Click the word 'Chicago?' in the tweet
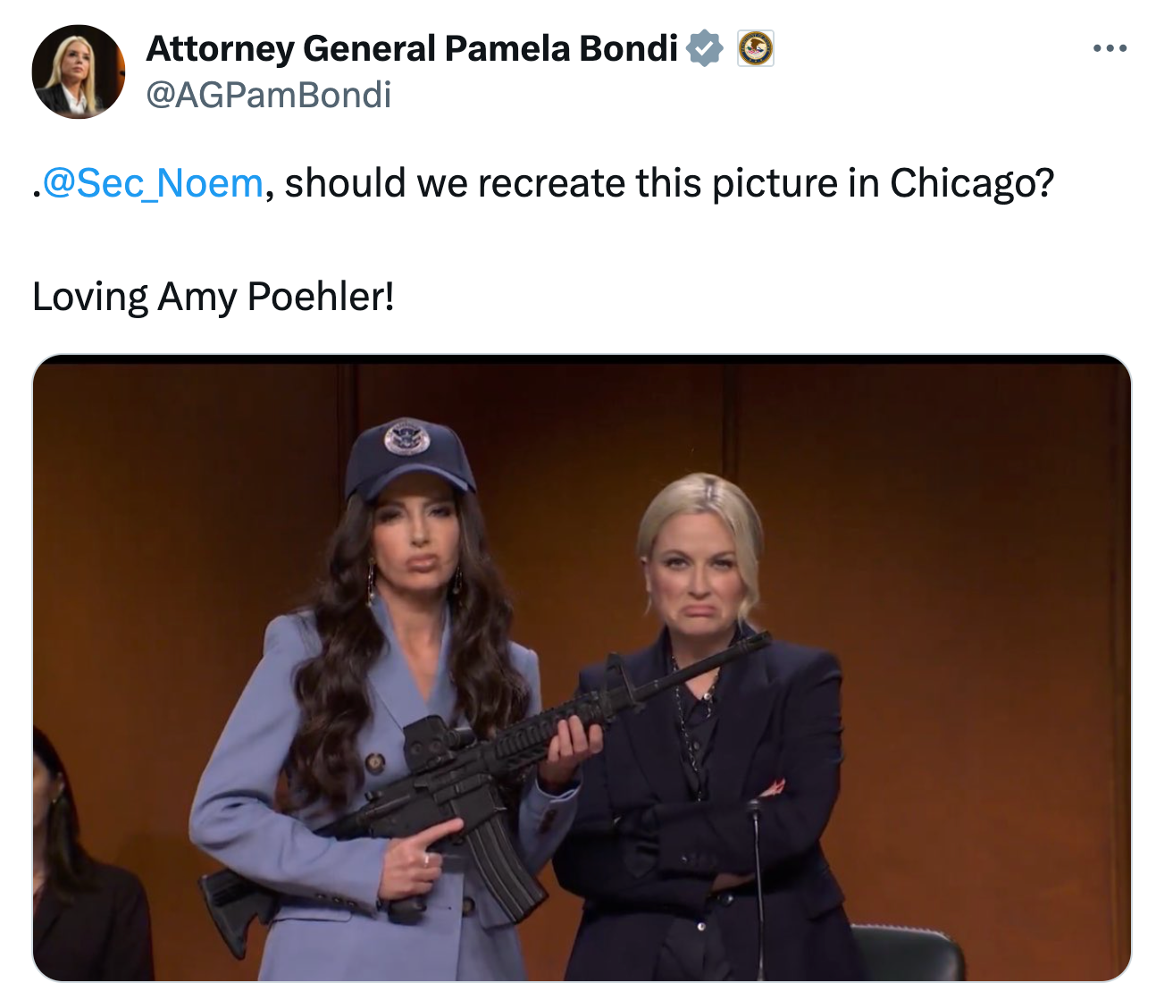Image resolution: width=1156 pixels, height=1008 pixels. pyautogui.click(x=971, y=183)
